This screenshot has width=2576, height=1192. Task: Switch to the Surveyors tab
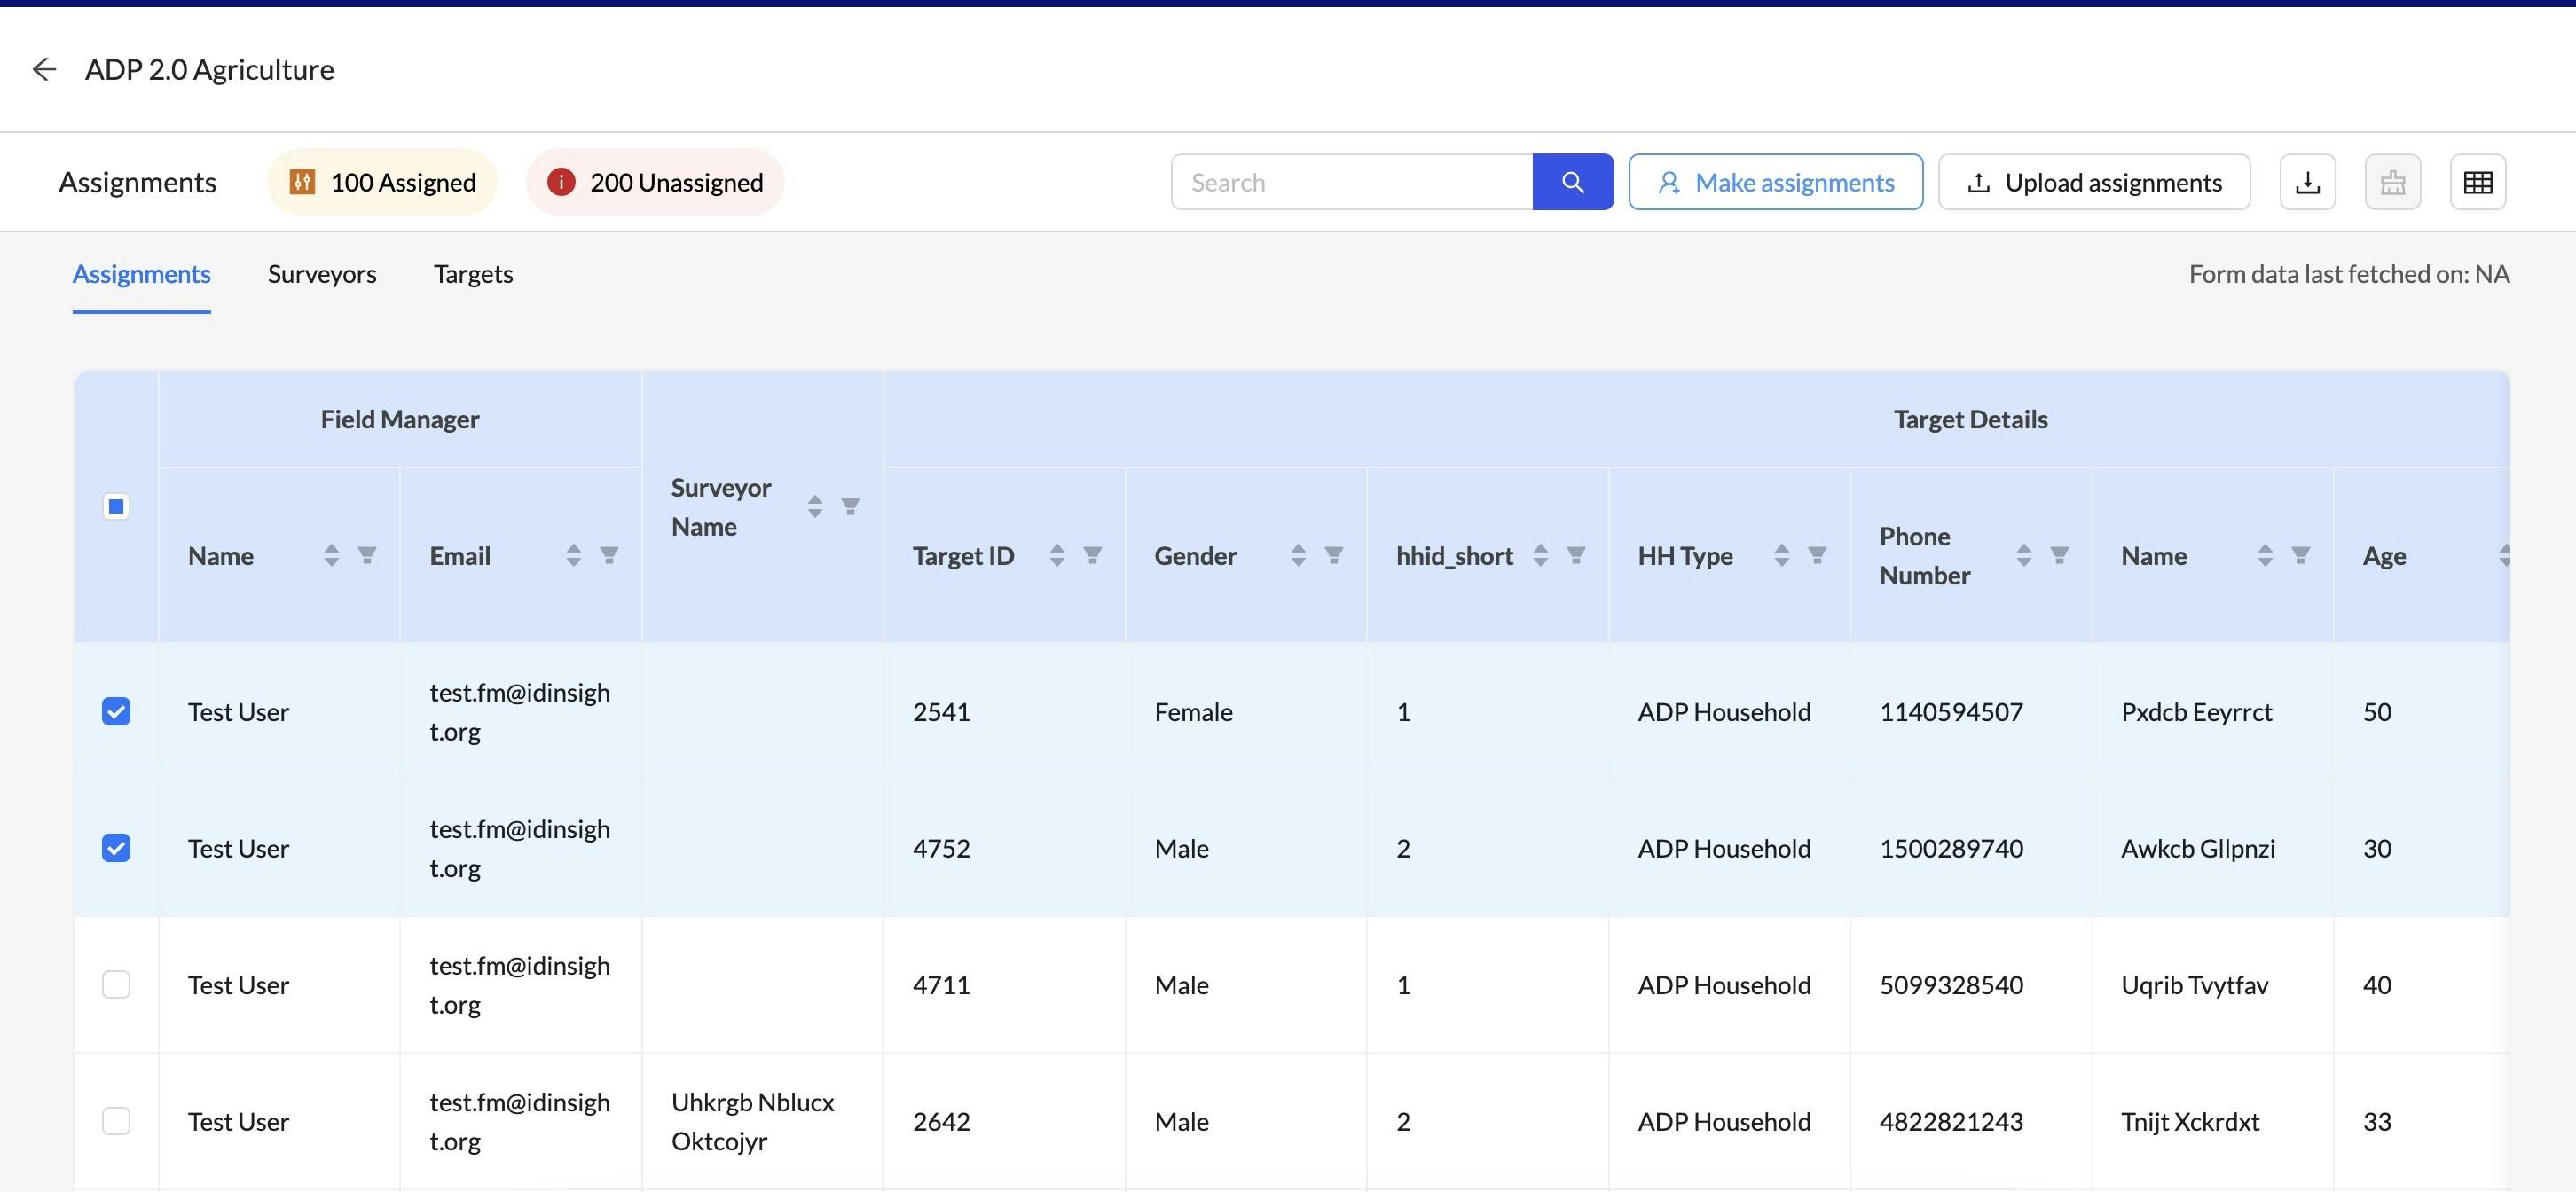[x=322, y=274]
